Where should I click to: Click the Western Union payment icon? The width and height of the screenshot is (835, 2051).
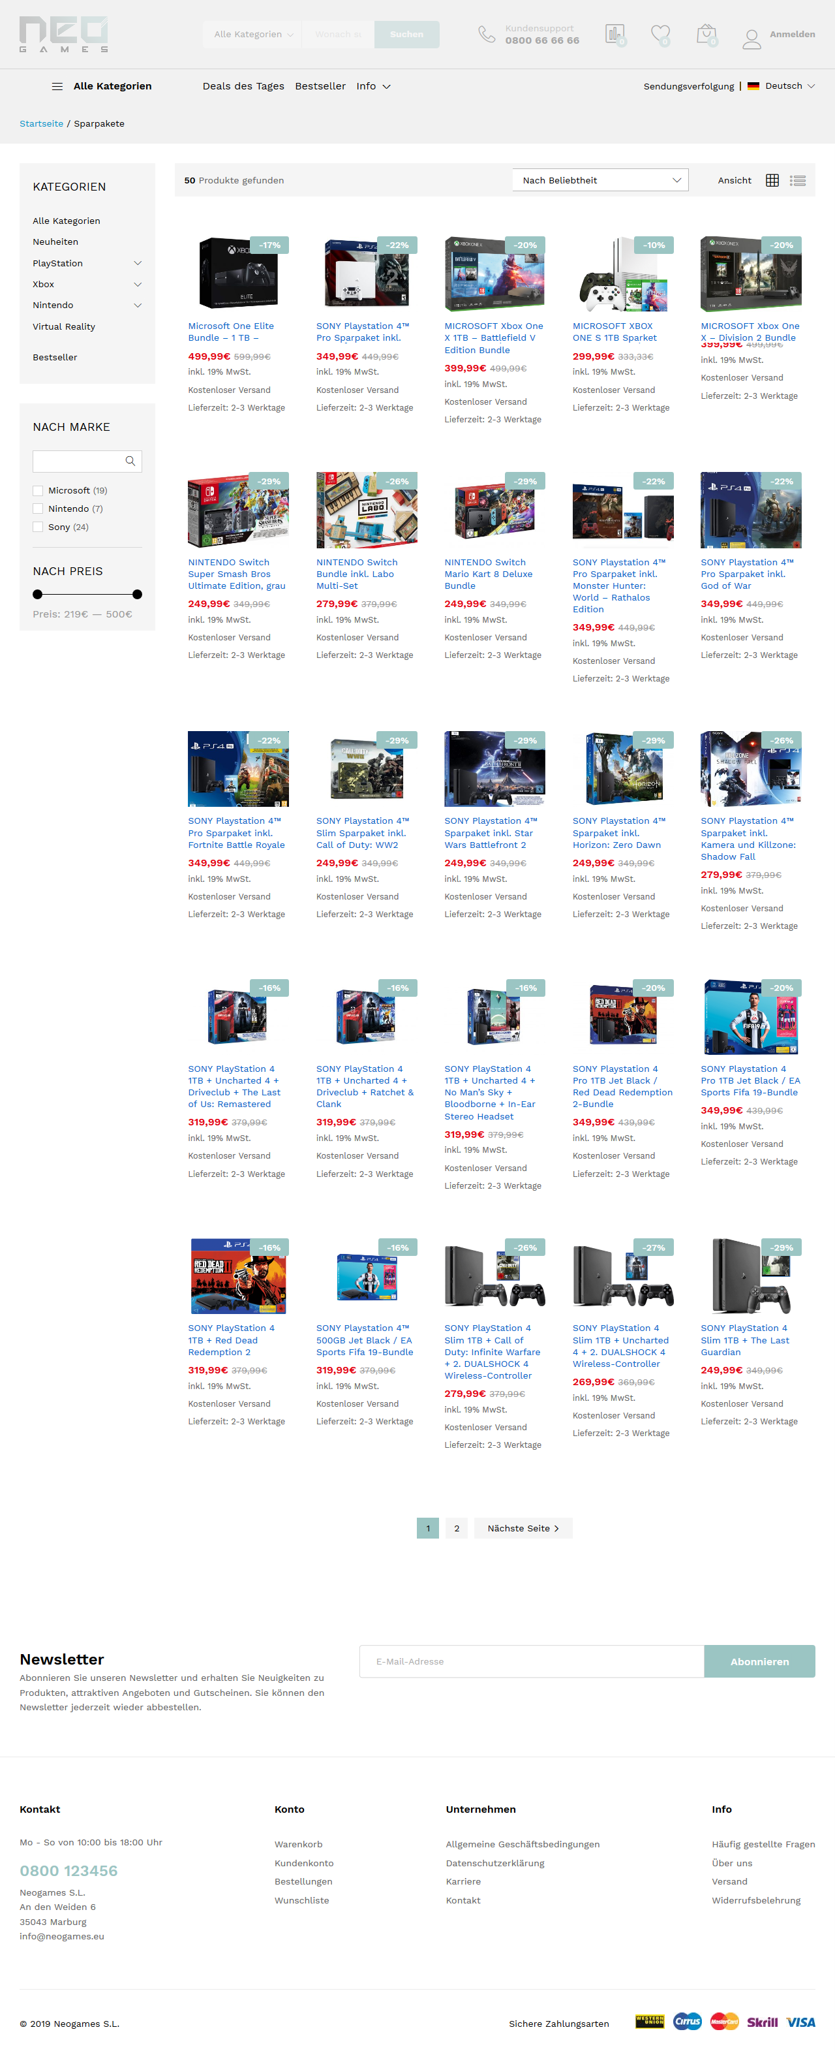650,2021
